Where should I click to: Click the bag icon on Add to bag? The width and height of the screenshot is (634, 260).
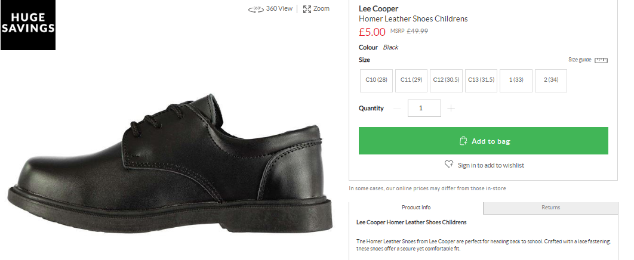tap(463, 141)
